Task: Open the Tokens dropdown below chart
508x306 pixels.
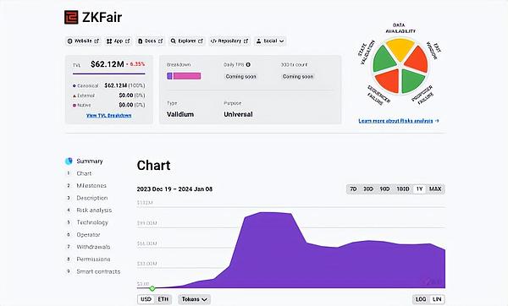Action: [x=195, y=299]
